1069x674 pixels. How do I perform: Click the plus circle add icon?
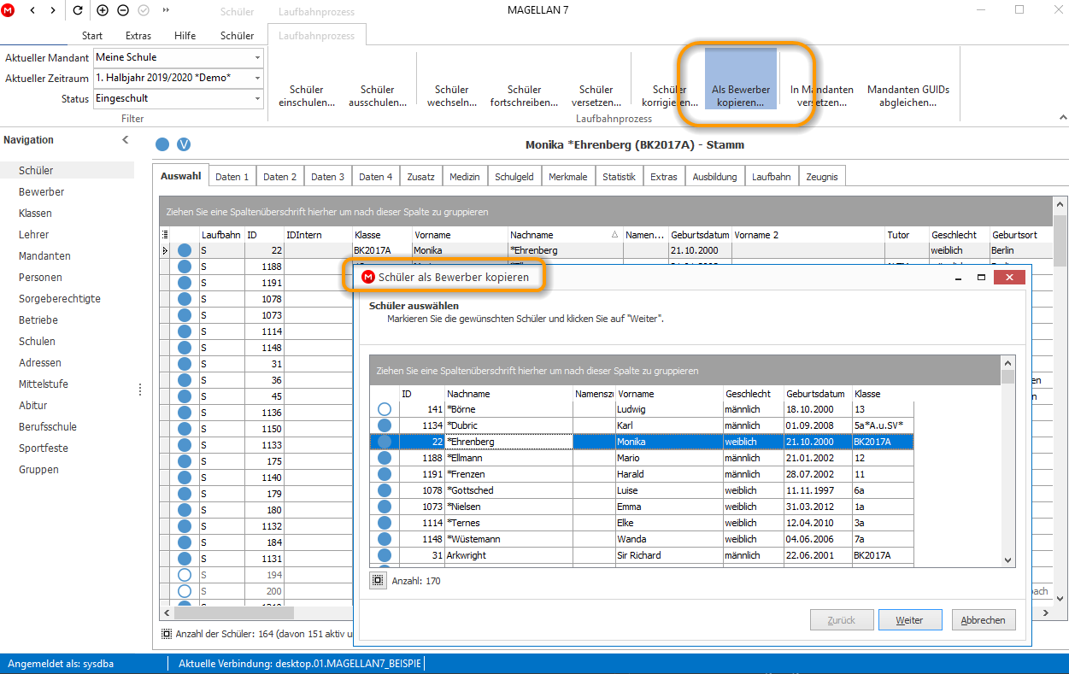click(103, 10)
